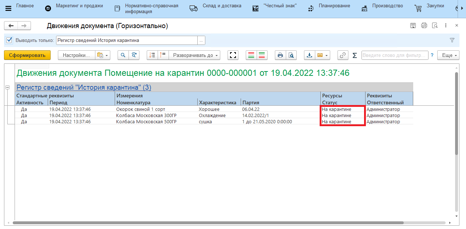Open print preview from the toolbar
The width and height of the screenshot is (466, 229).
click(291, 55)
